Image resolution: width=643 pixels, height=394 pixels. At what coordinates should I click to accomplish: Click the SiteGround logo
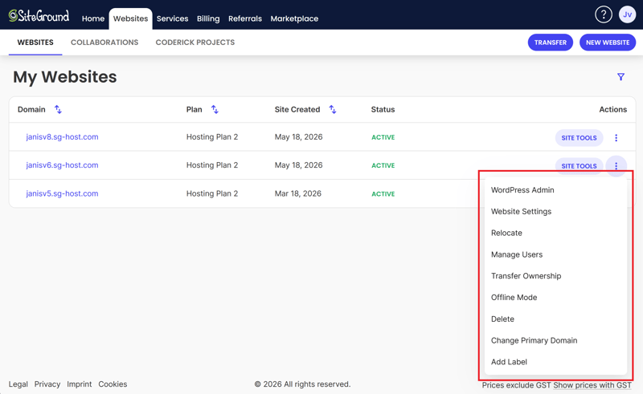click(39, 15)
